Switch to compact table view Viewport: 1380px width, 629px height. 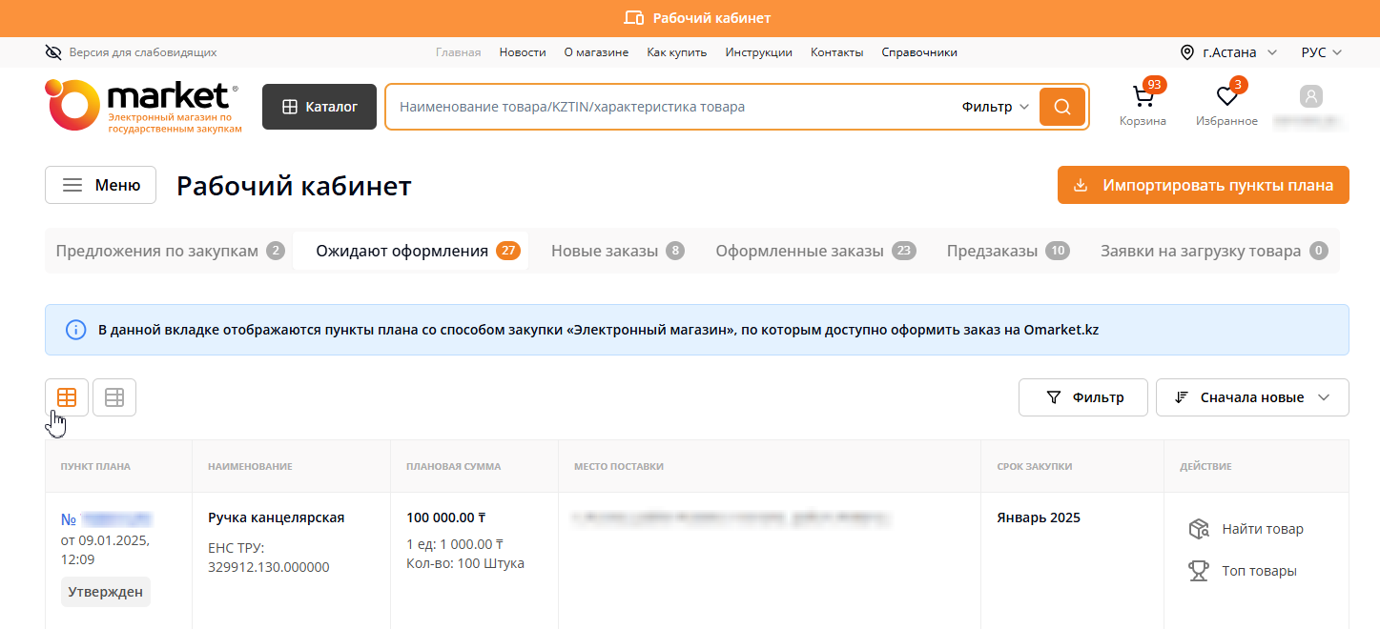(114, 397)
